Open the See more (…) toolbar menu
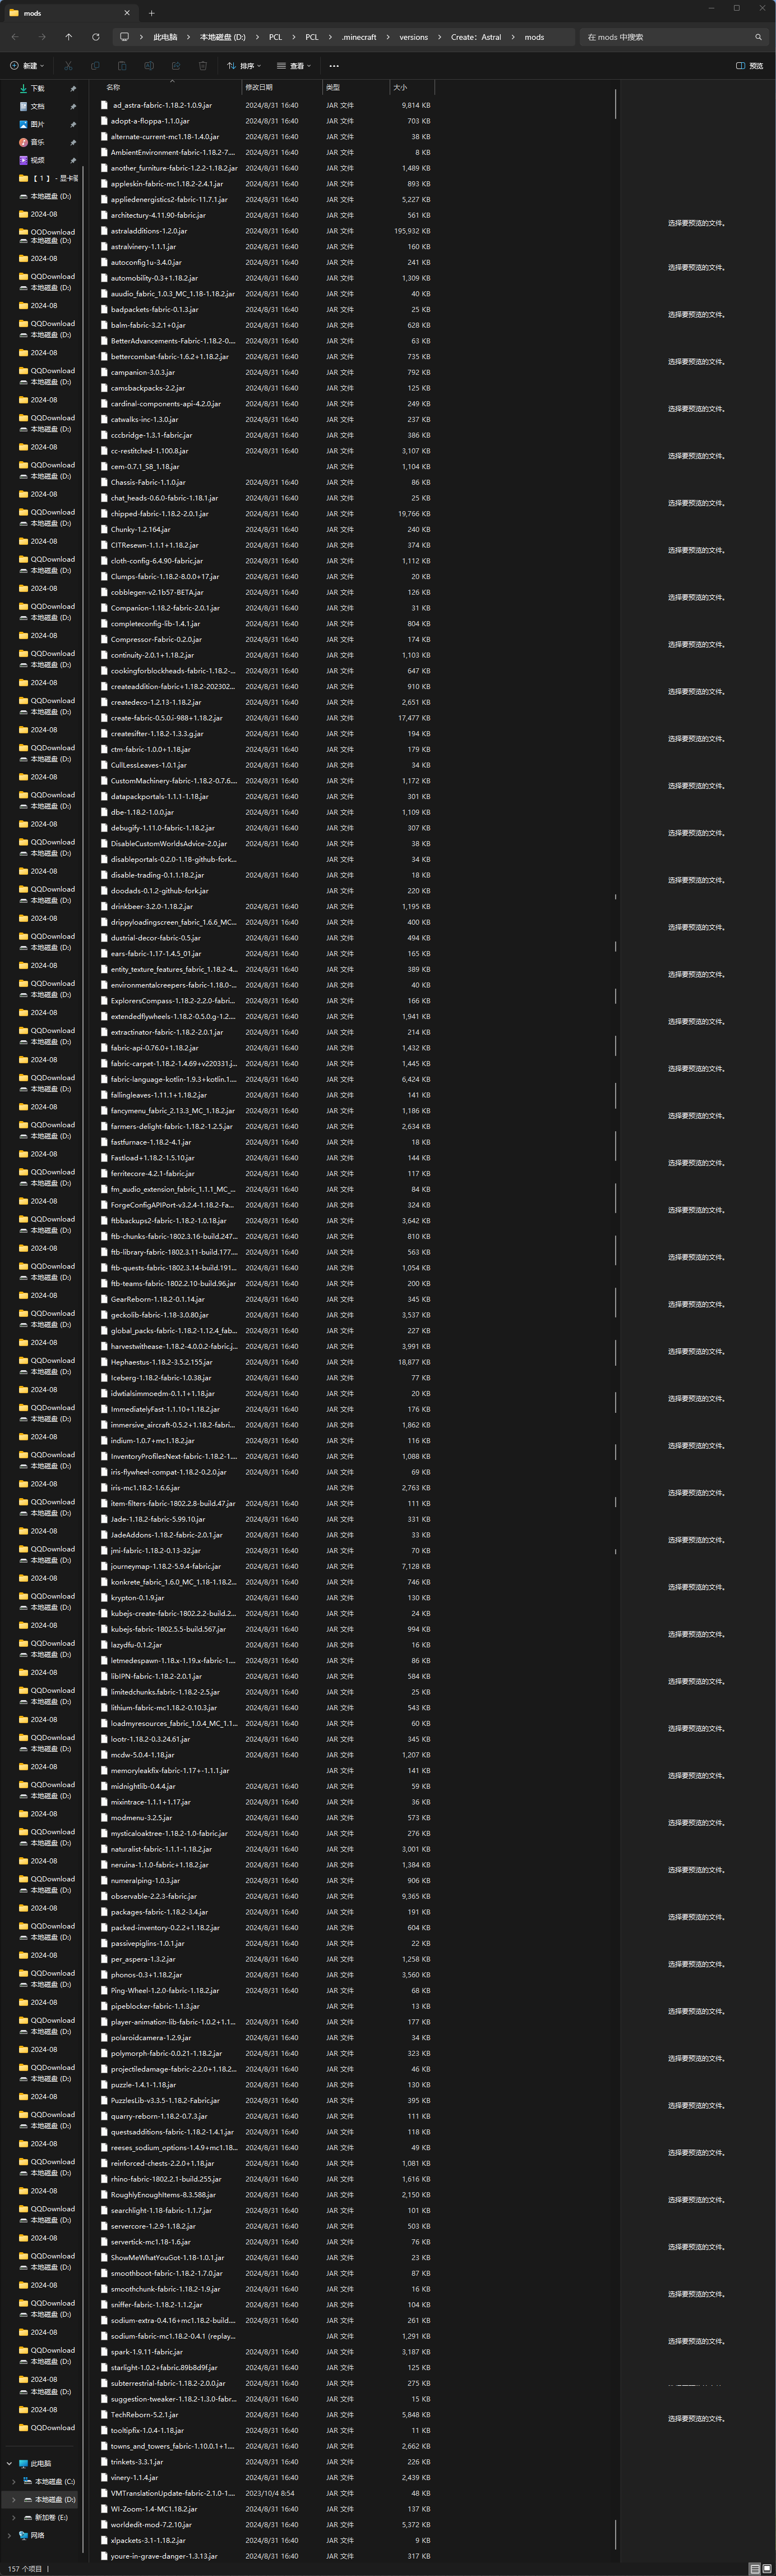Viewport: 776px width, 2576px height. (334, 66)
